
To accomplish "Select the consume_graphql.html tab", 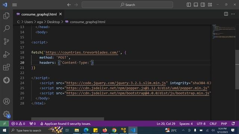I will tap(39, 14).
